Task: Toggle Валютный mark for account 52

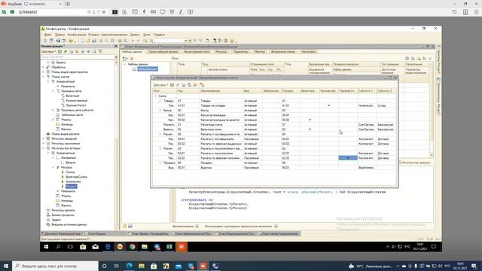Action: (x=310, y=129)
